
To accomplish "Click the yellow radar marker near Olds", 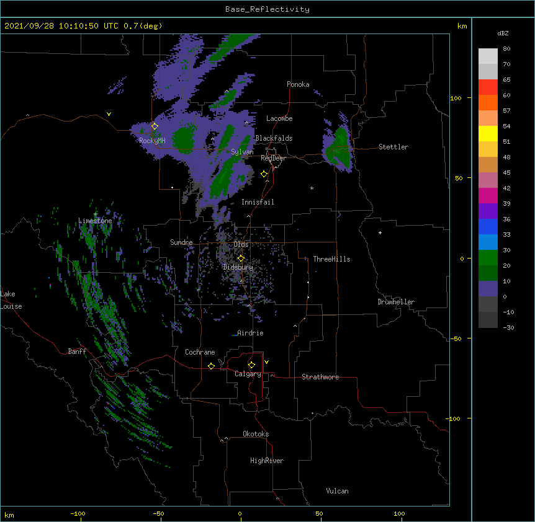I will pos(241,259).
